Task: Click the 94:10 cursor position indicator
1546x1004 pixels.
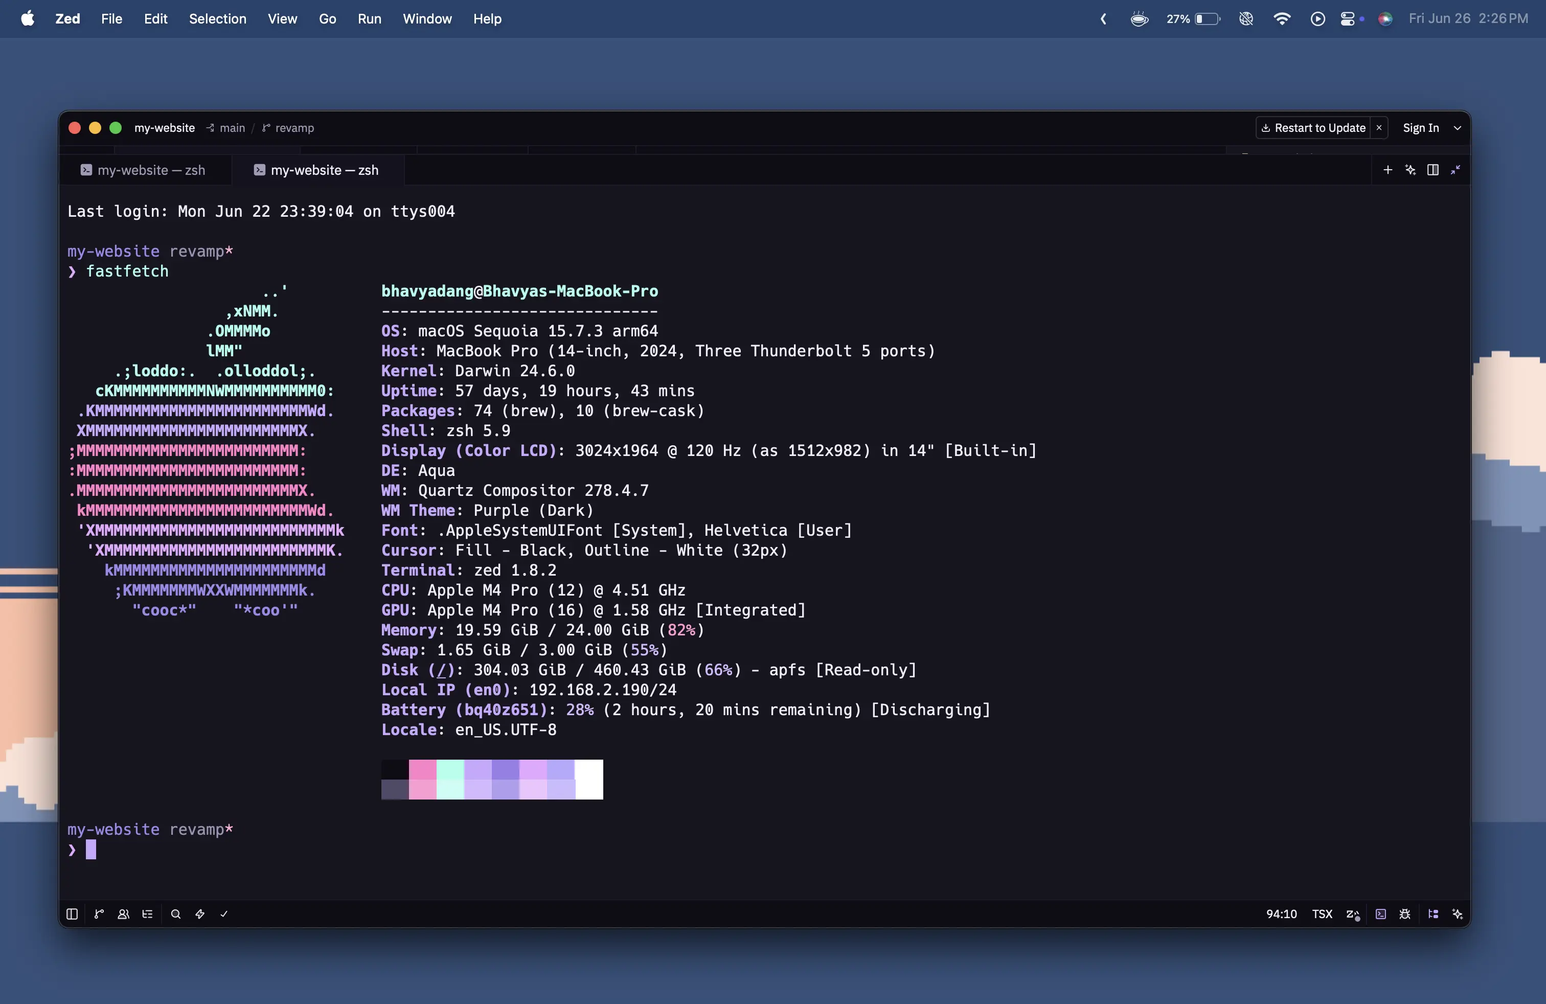Action: pyautogui.click(x=1281, y=914)
